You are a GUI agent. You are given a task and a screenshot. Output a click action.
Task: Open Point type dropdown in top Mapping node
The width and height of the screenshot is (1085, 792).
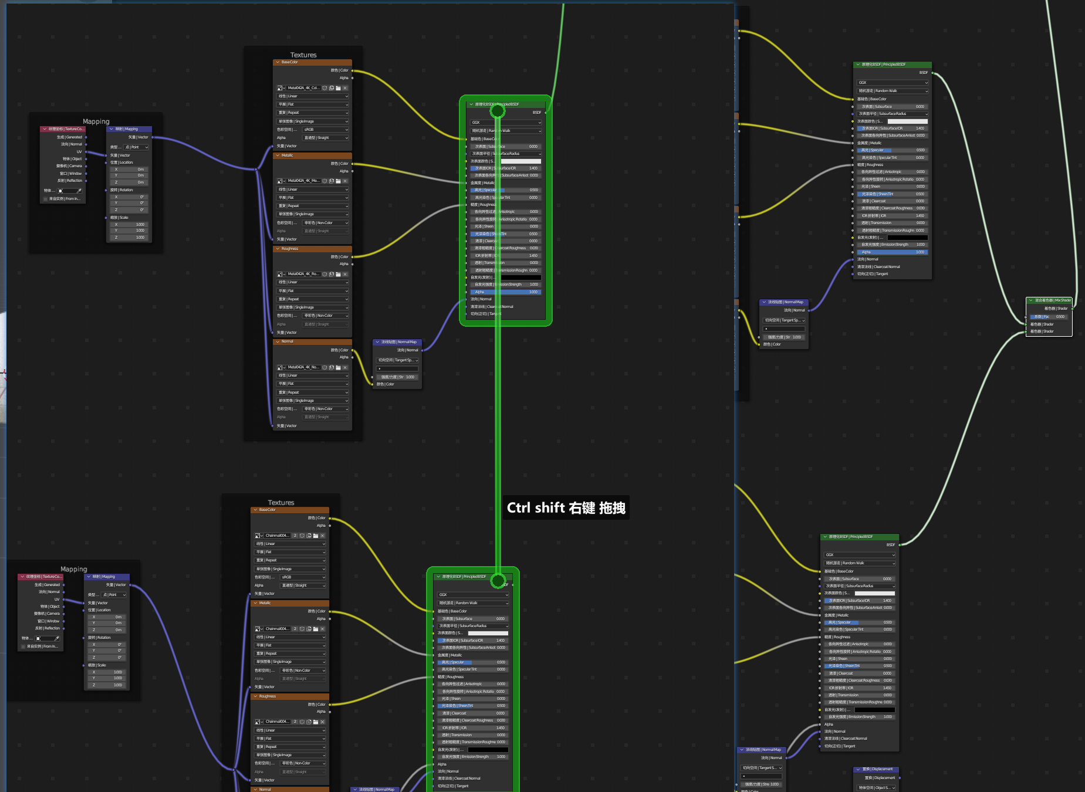(136, 147)
